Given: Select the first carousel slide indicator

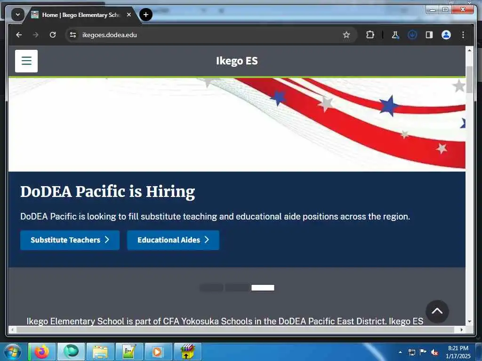Looking at the screenshot, I should [x=211, y=288].
